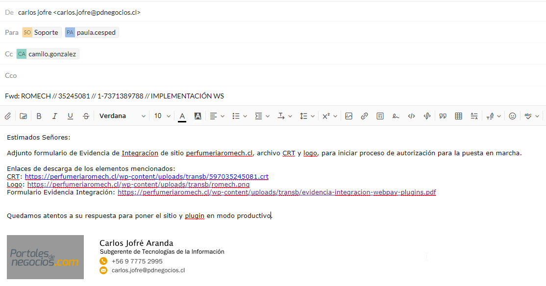The width and height of the screenshot is (546, 286).
Task: Insert signature using the signature icon
Action: click(x=396, y=116)
